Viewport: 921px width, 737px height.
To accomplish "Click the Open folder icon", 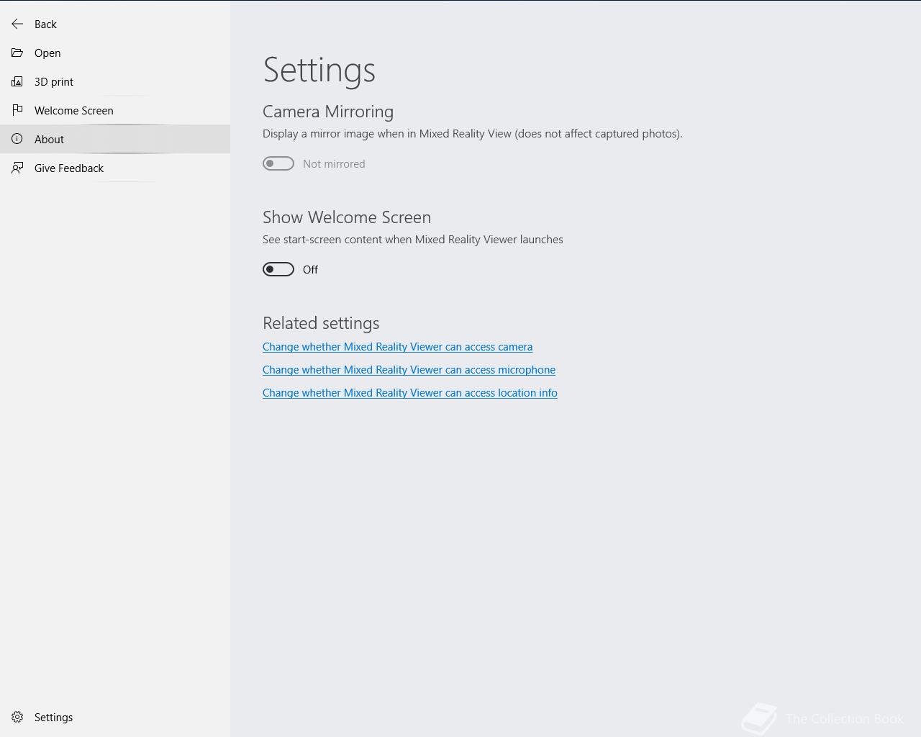I will [17, 53].
